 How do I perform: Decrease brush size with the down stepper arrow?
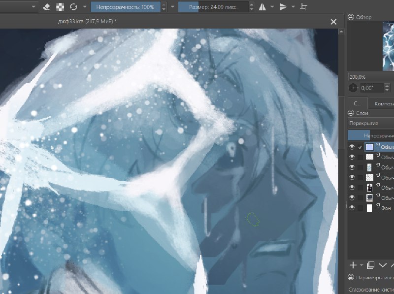tap(252, 9)
